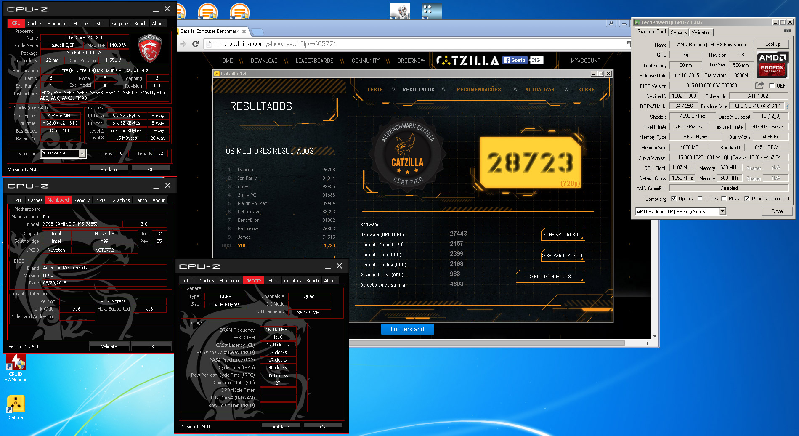Screen dimensions: 799x436
Task: Click the Catzilla site logo
Action: pyautogui.click(x=467, y=61)
